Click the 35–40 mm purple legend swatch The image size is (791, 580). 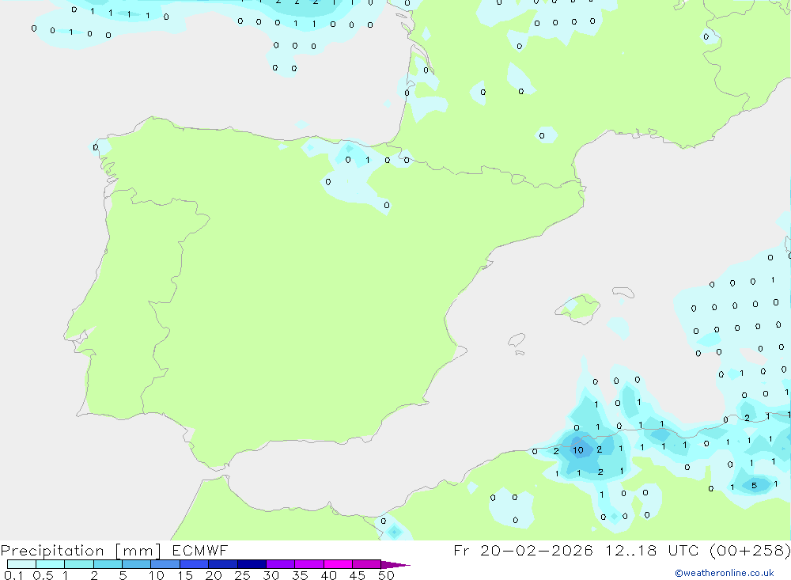coord(309,564)
